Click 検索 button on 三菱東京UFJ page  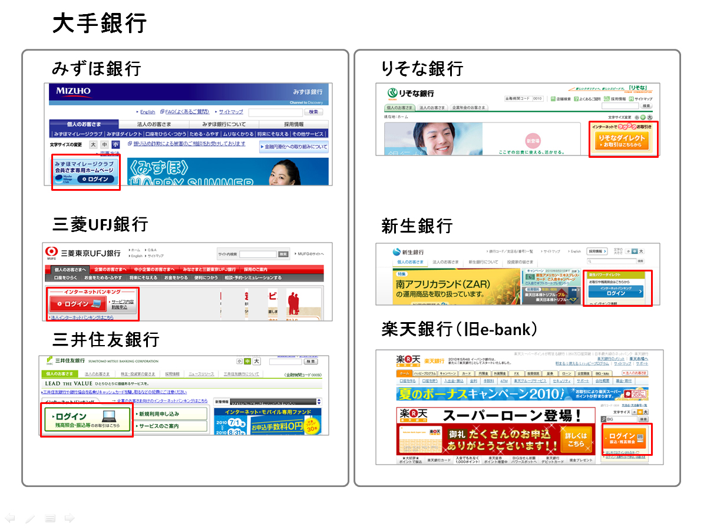click(283, 254)
